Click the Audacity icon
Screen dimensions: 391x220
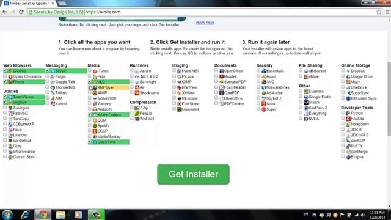[x=95, y=109]
